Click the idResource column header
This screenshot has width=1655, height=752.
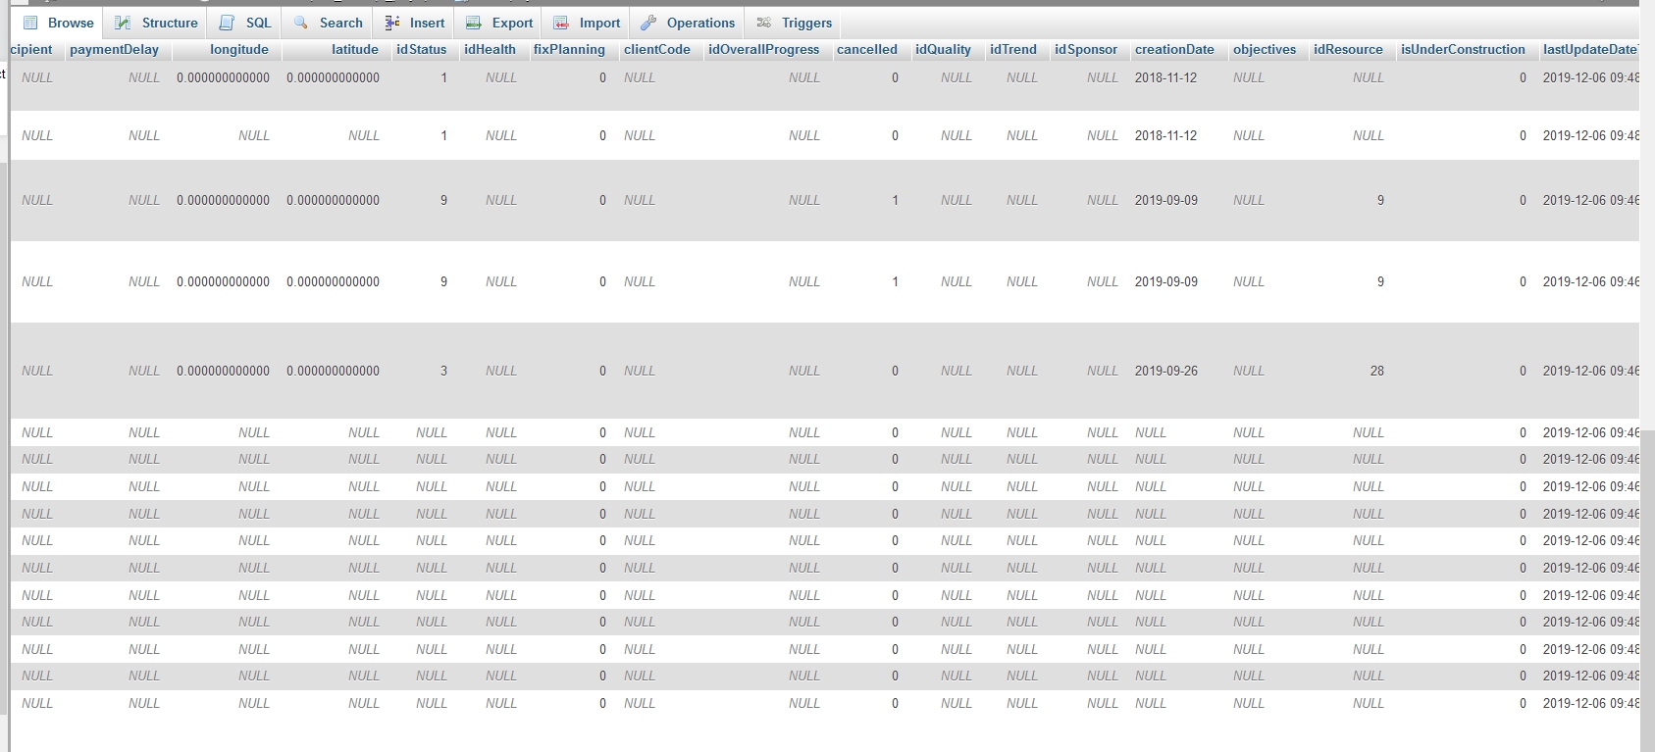point(1348,49)
